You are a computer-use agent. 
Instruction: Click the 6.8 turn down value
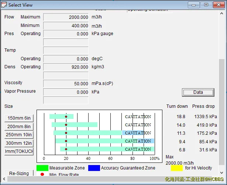coord(182,150)
